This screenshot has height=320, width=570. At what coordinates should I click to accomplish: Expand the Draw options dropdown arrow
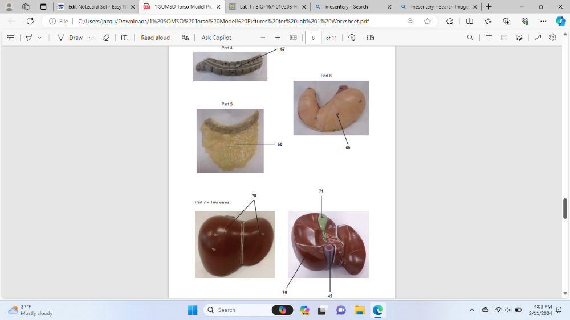(91, 38)
